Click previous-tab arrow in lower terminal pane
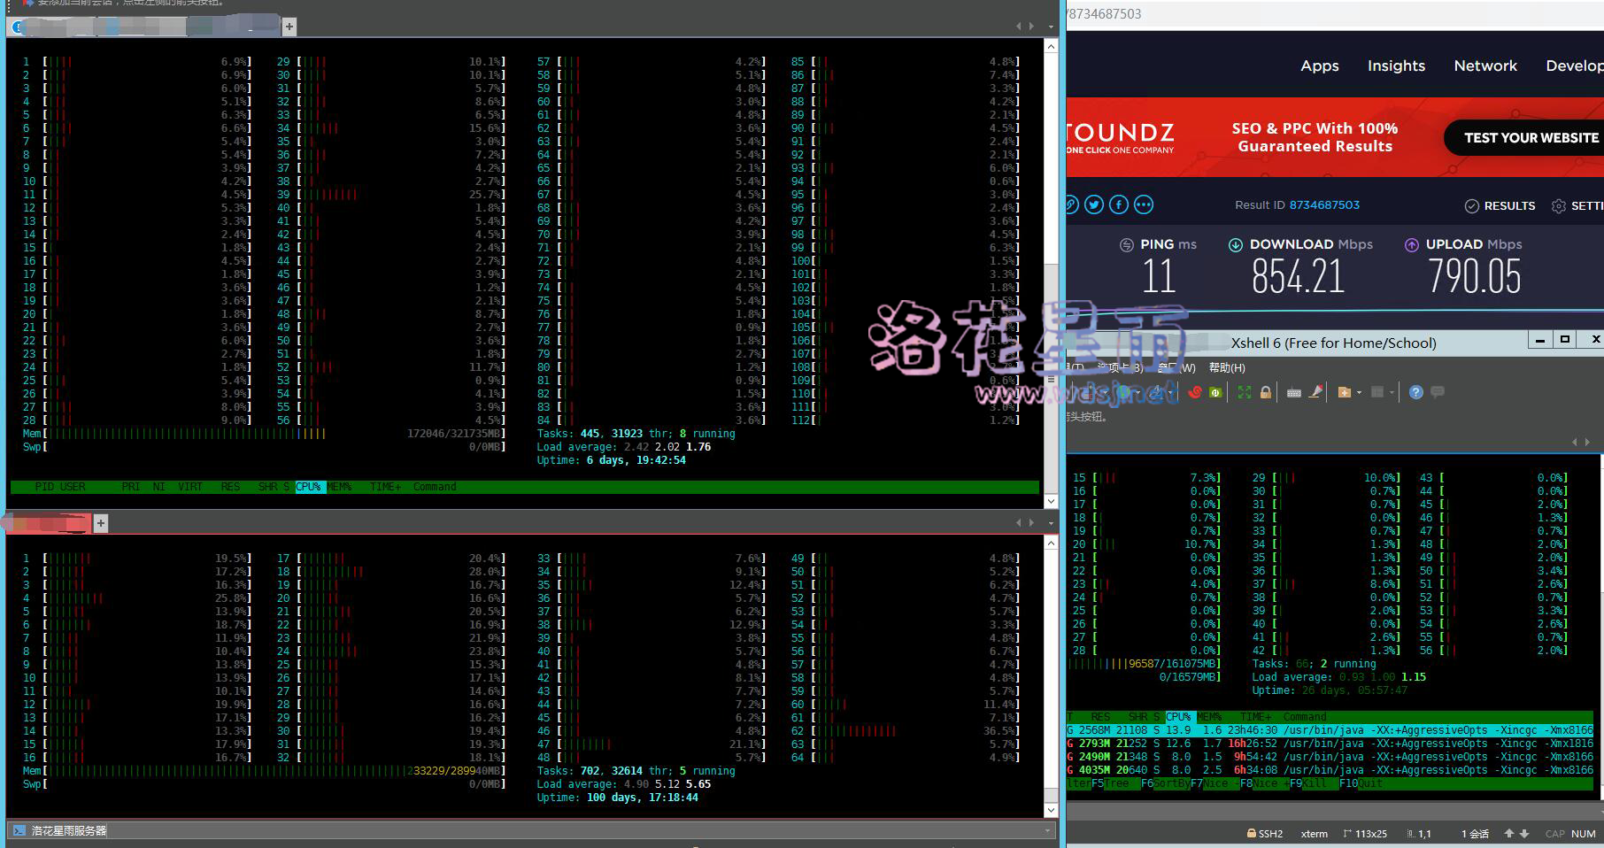The image size is (1604, 848). coord(1019,522)
